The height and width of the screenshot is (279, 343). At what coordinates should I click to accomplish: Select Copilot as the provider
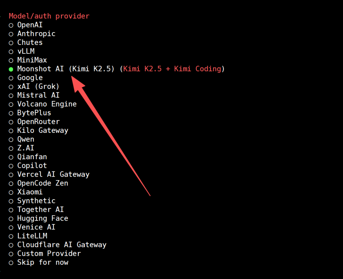[11, 166]
